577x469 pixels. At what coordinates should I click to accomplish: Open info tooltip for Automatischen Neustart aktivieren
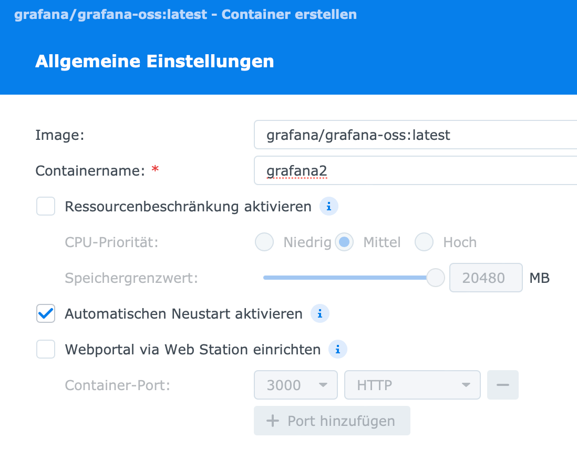pos(320,314)
